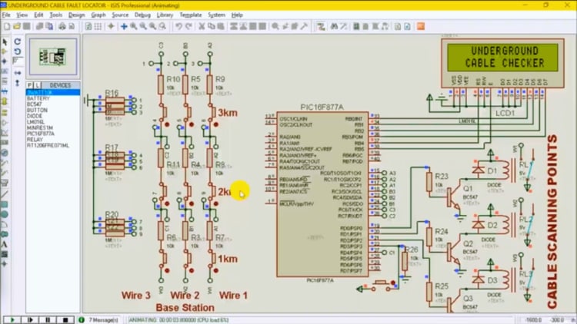This screenshot has height=324, width=577.
Task: Open the Help menu
Action: 237,15
